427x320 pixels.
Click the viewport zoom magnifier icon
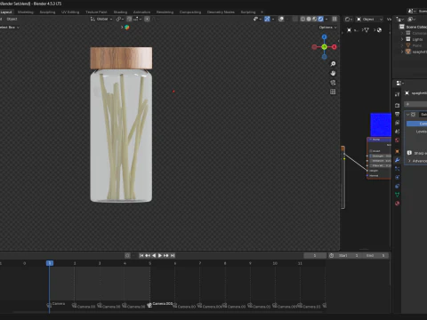333,64
